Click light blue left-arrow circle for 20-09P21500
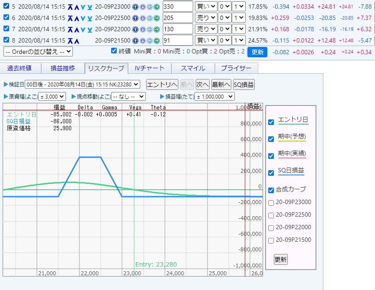This screenshot has width=375, height=290. 149,41
